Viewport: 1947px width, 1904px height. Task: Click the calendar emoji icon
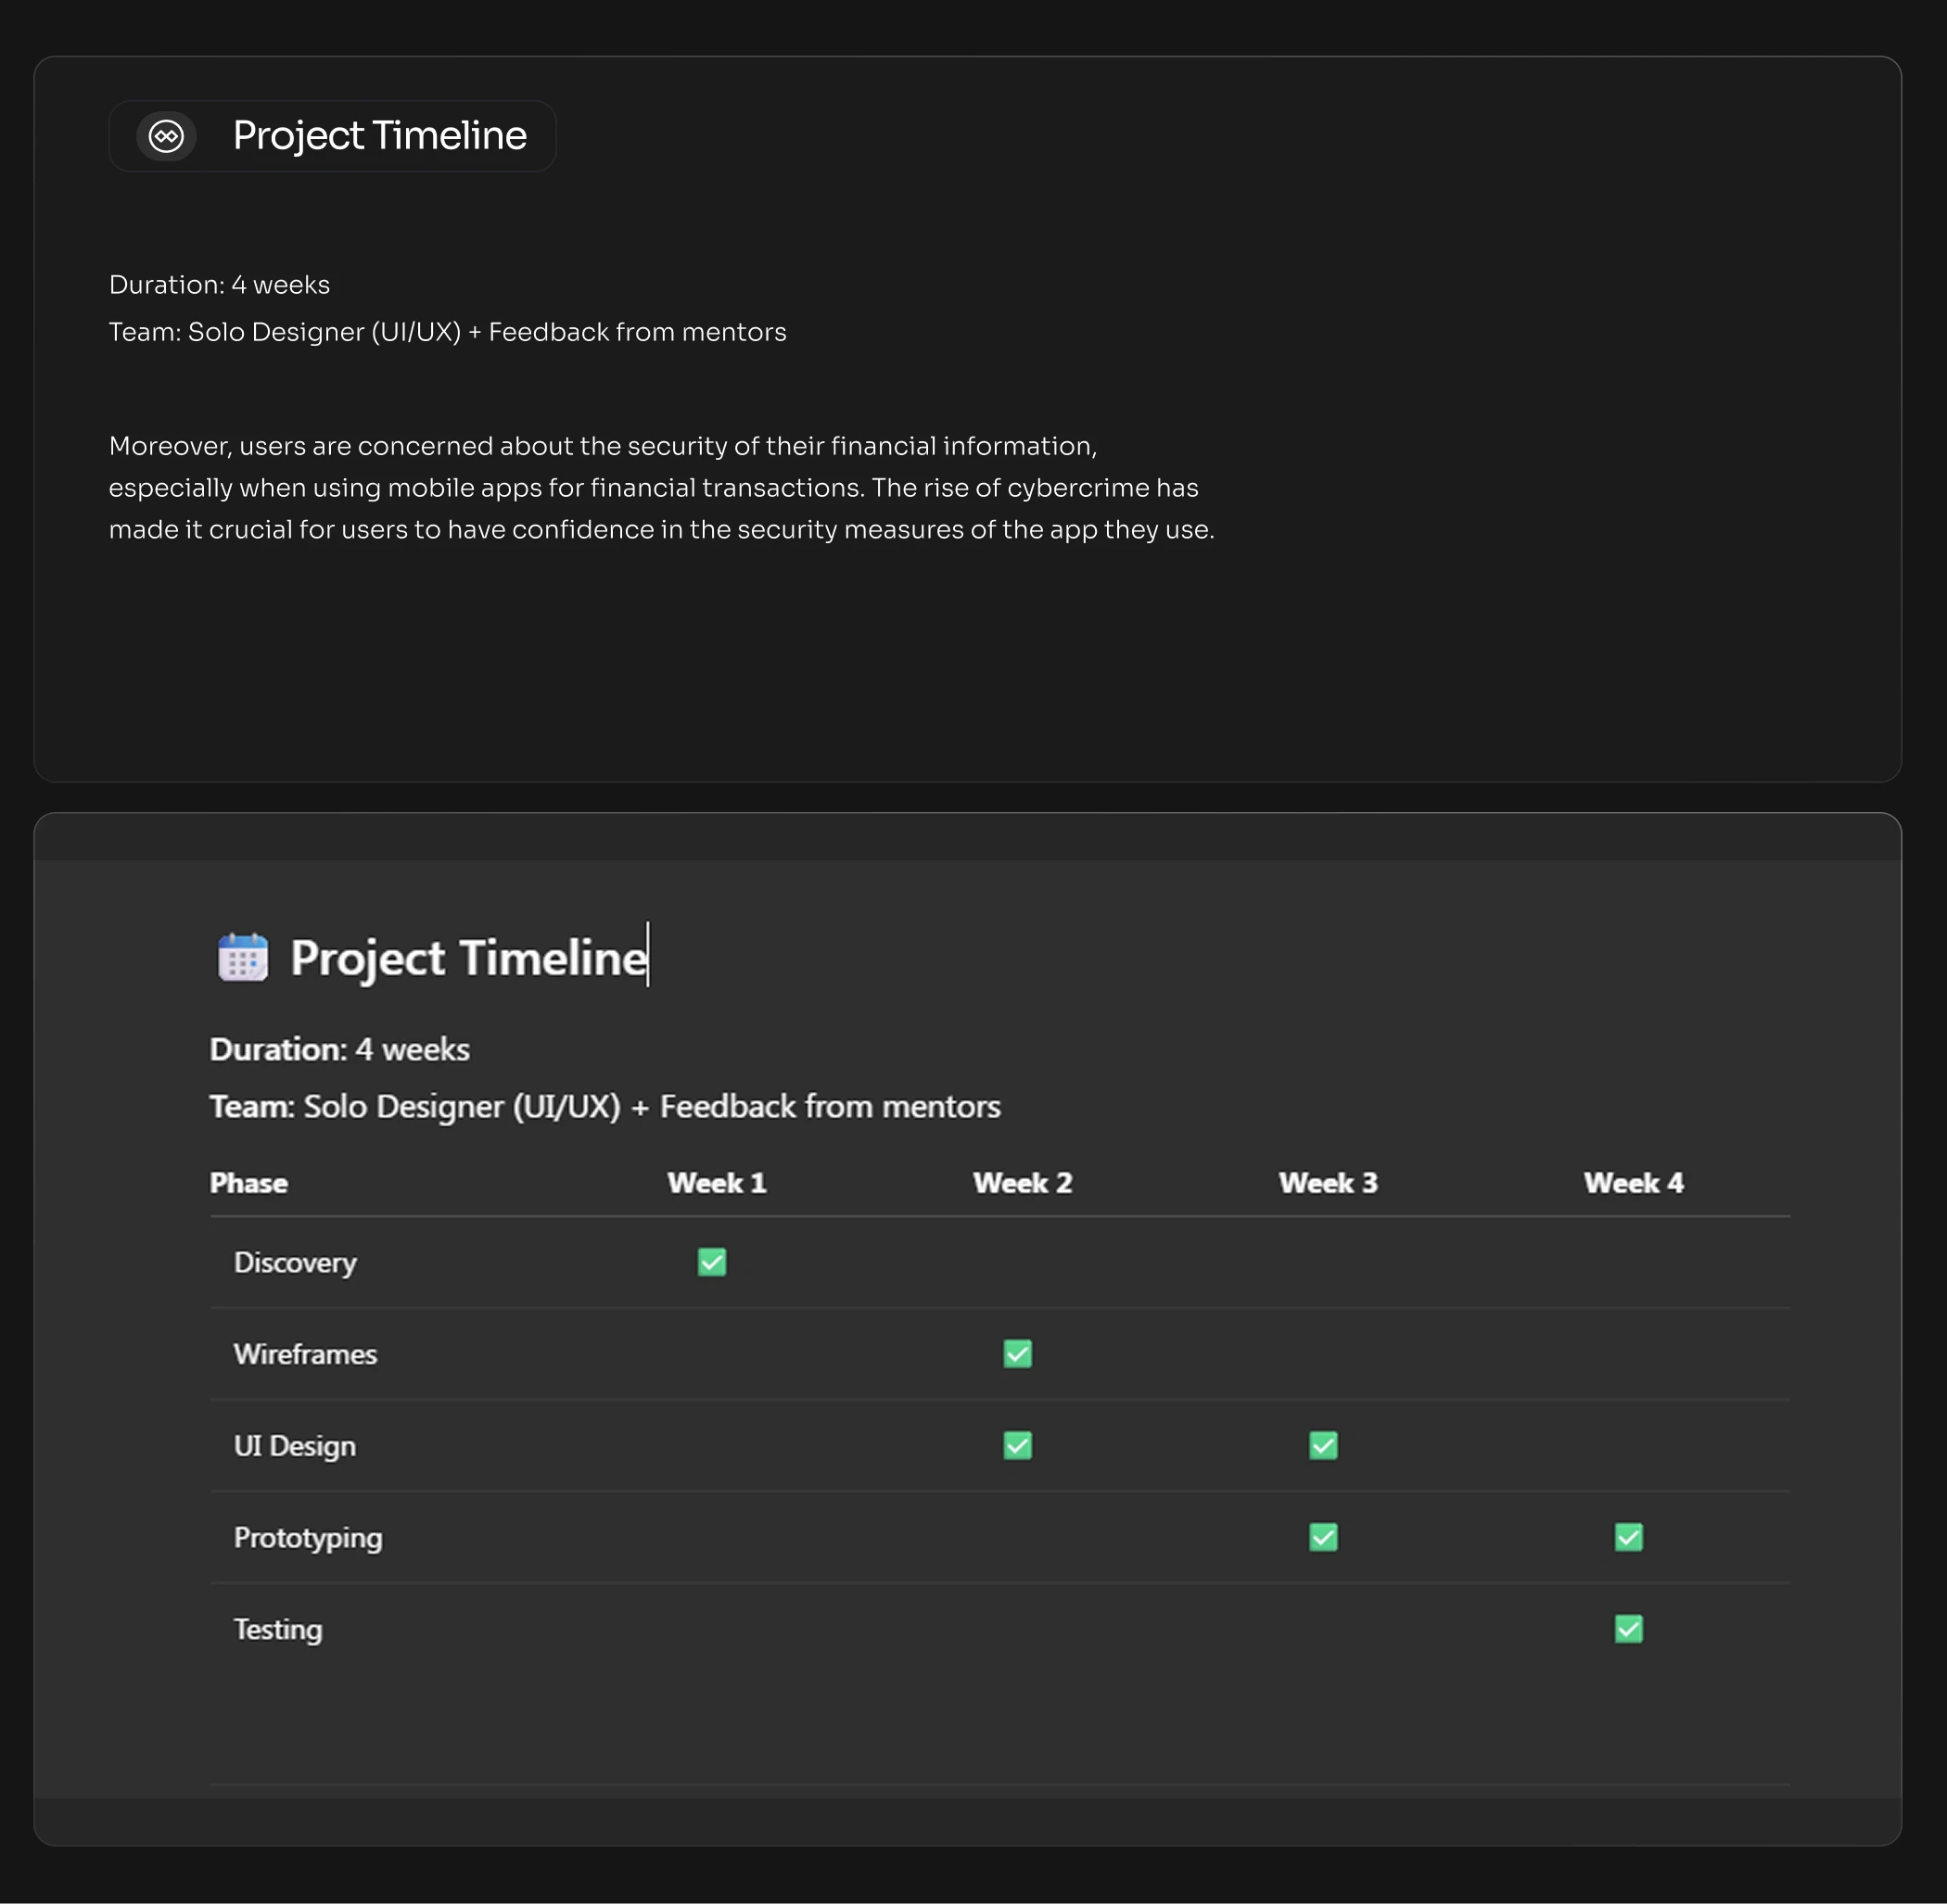click(x=243, y=958)
